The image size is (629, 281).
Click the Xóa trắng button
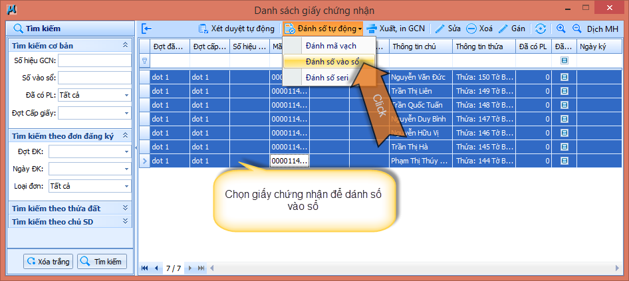49,261
